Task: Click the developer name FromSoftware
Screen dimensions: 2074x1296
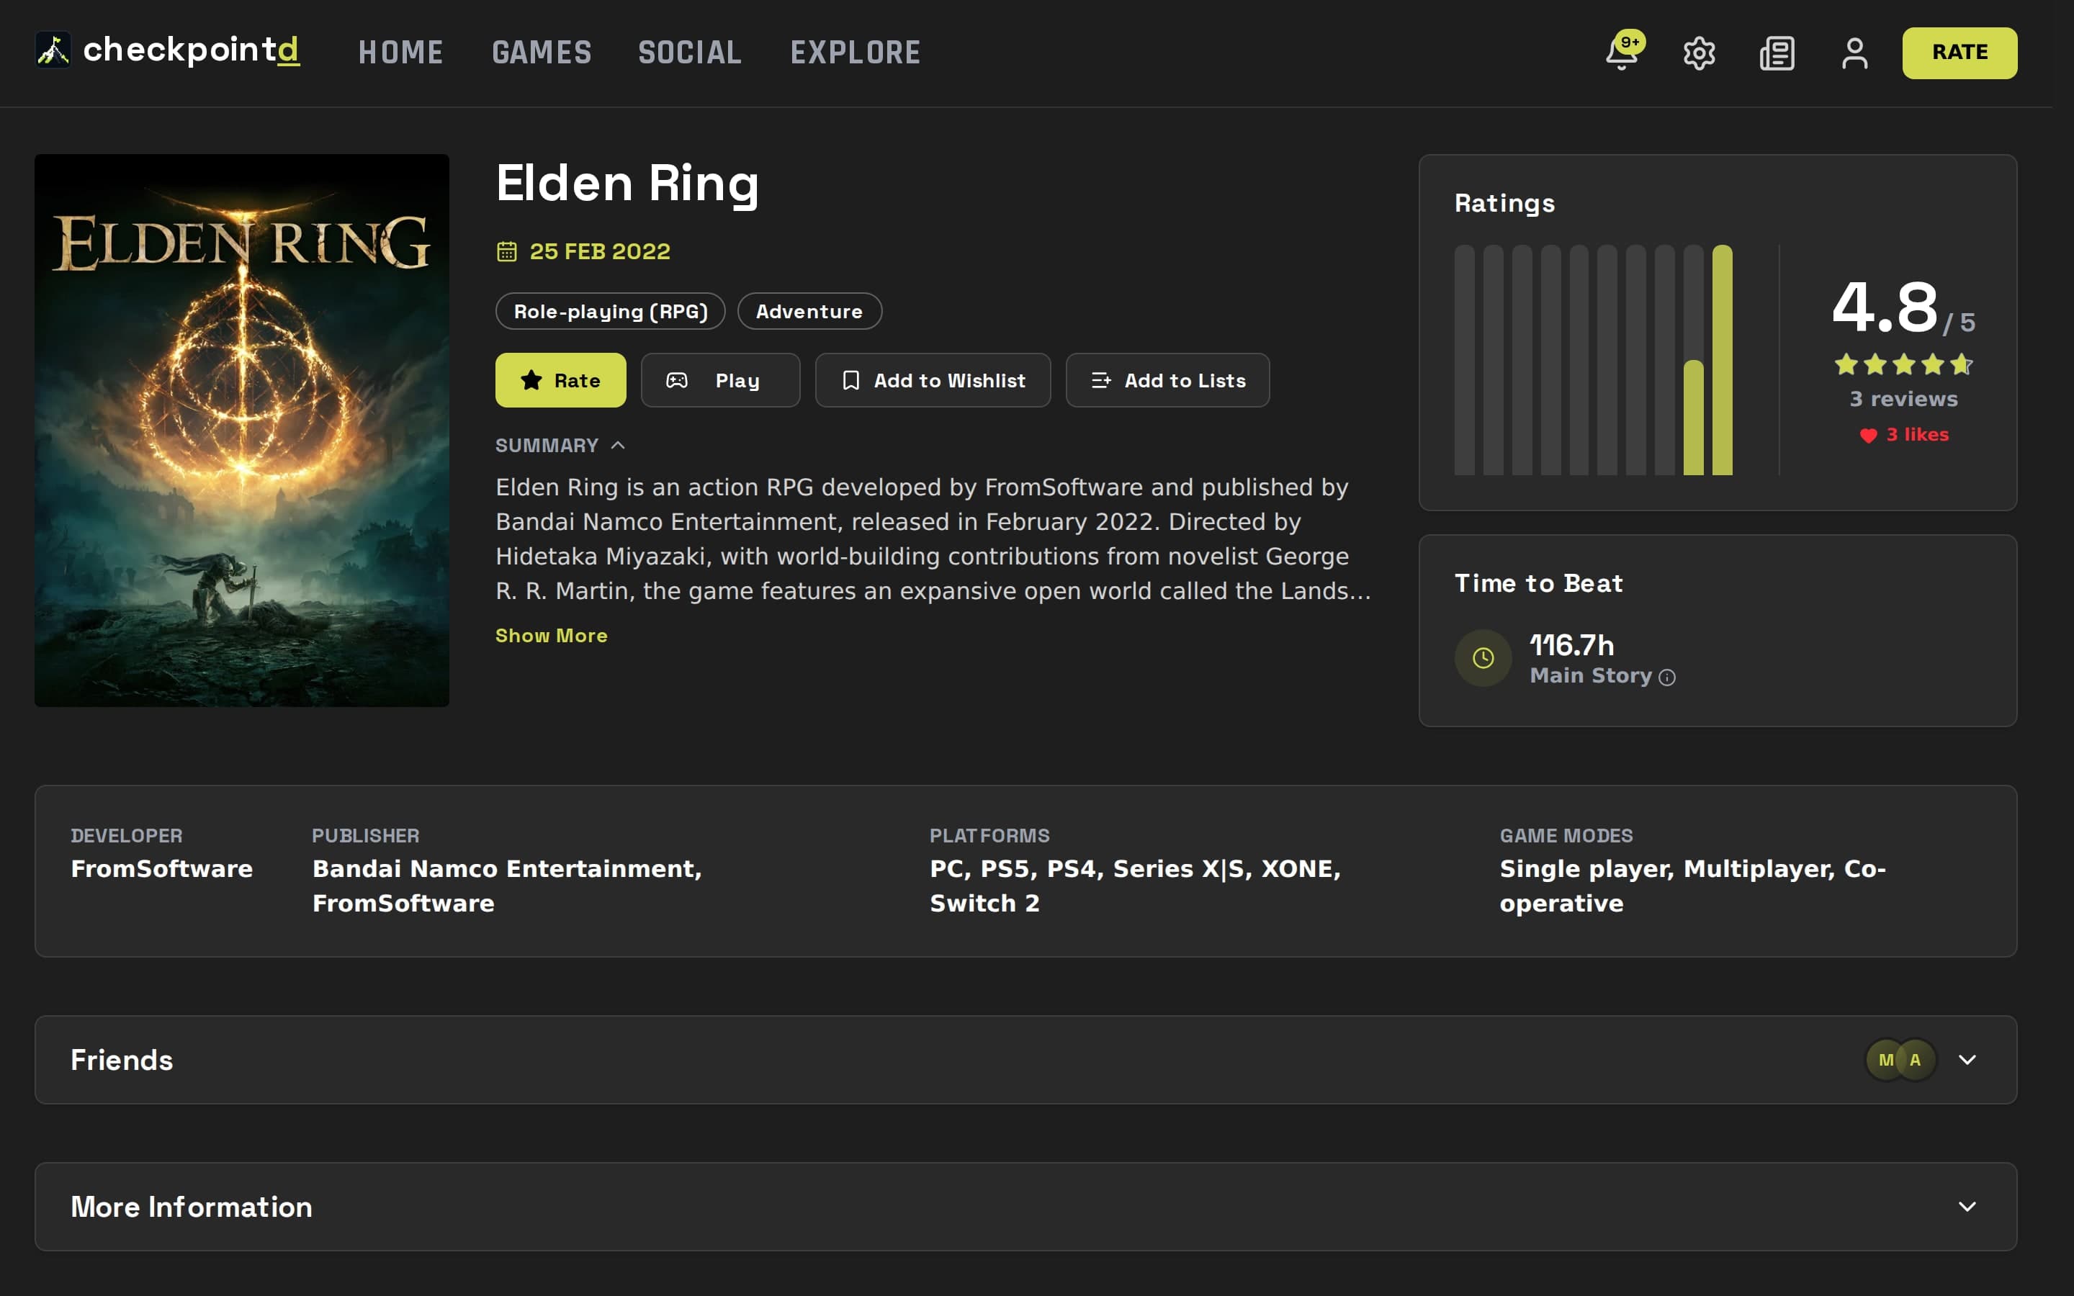Action: 161,869
